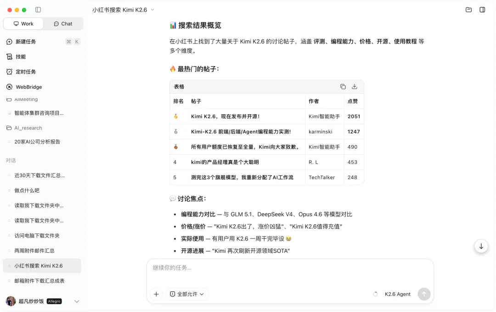This screenshot has width=496, height=312.
Task: Open the conversation title dropdown at top
Action: point(152,10)
